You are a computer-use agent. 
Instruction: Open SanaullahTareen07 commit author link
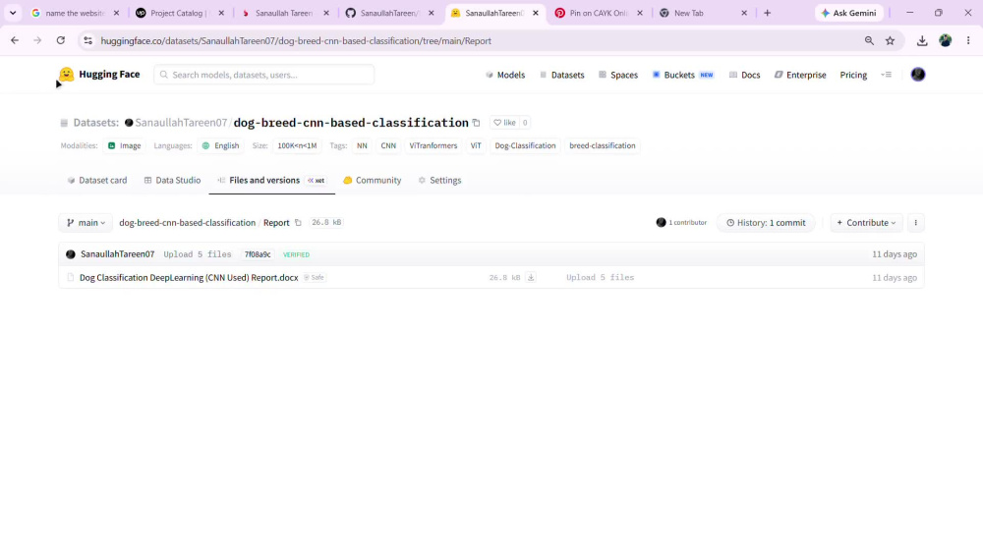click(x=117, y=254)
